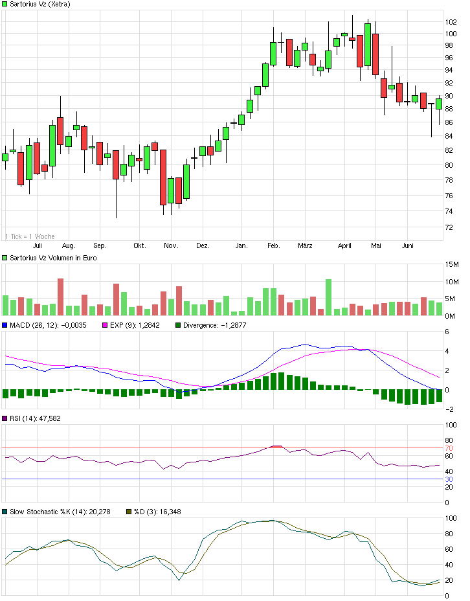
Task: Click the 'Dez.' month axis label
Action: pos(203,245)
